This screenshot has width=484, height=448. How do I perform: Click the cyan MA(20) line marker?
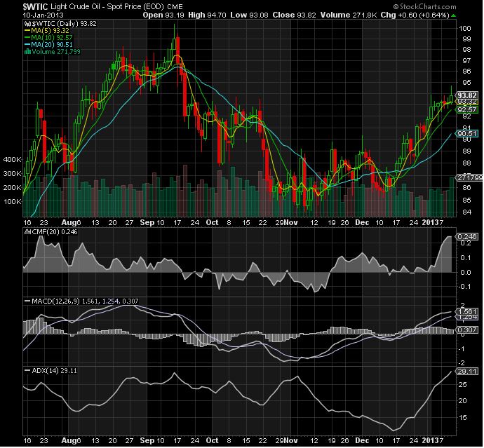coord(27,45)
